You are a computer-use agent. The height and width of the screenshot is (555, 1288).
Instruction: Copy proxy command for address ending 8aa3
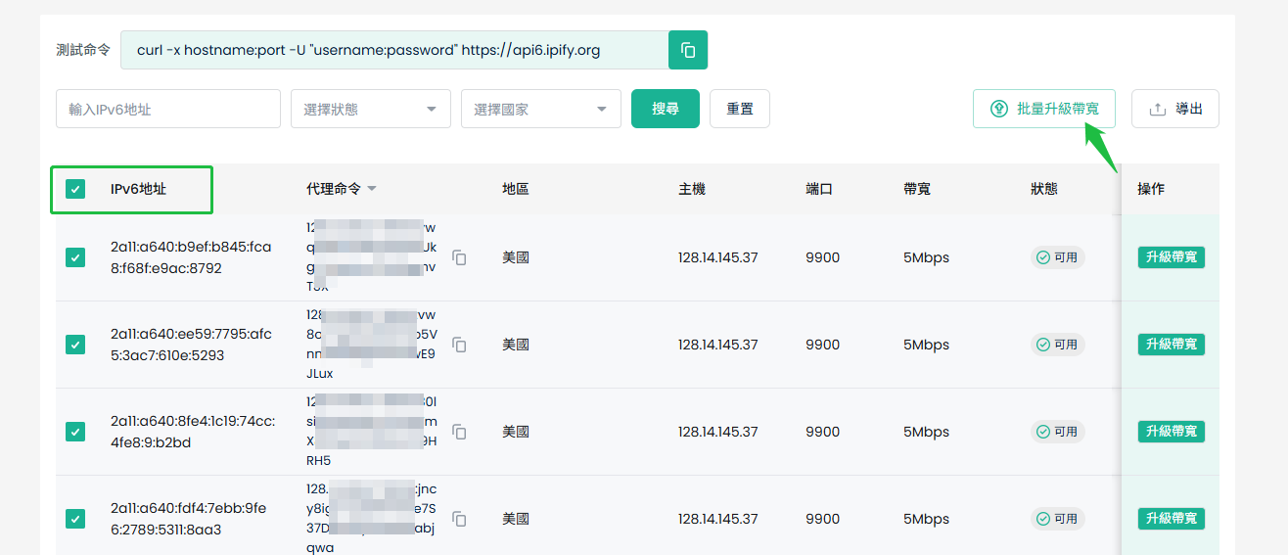459,519
